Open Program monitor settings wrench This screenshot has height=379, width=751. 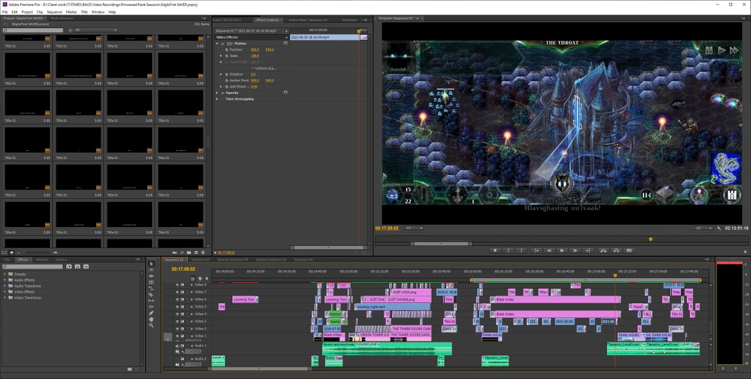[720, 228]
